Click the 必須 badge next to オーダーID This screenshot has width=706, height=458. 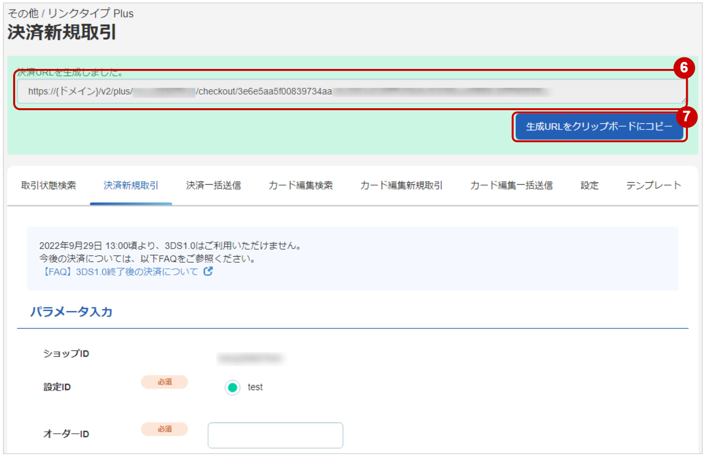point(164,429)
